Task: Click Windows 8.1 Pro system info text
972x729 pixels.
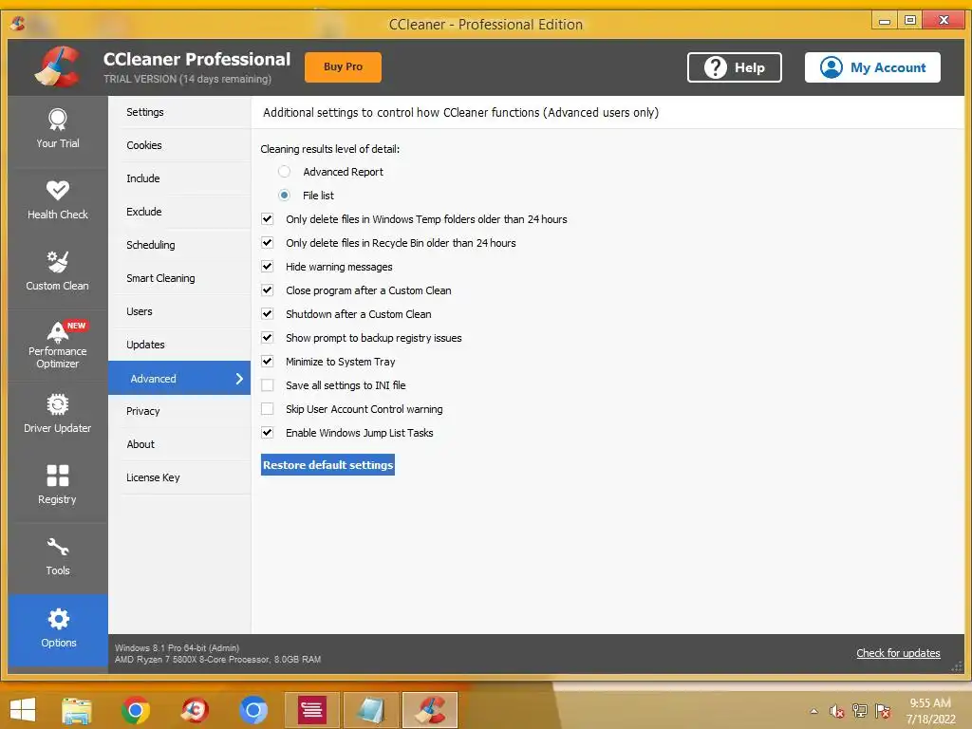Action: tap(177, 647)
